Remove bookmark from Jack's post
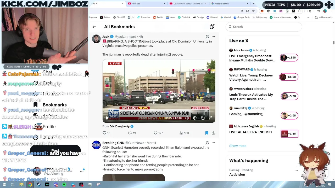 [x=206, y=133]
